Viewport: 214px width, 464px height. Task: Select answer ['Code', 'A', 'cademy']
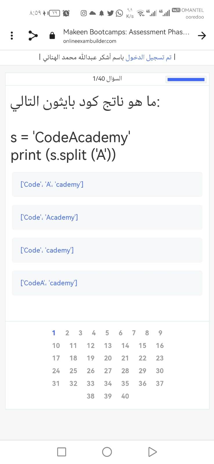point(107,184)
